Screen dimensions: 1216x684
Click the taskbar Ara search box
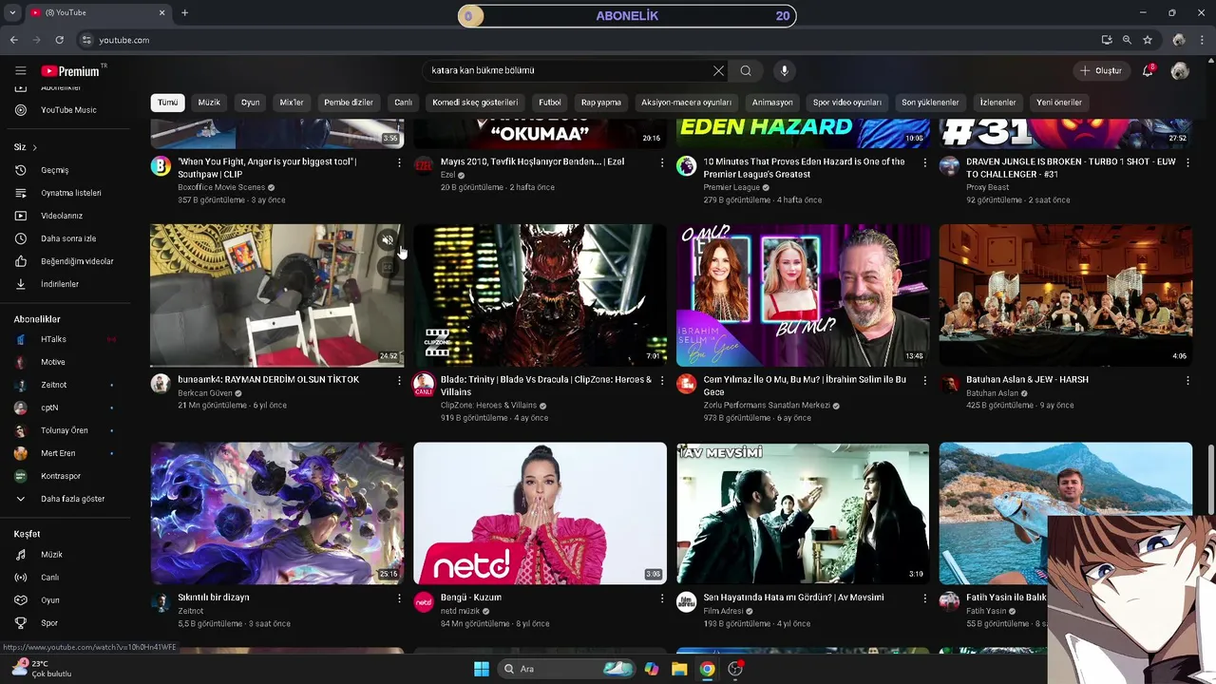pyautogui.click(x=566, y=669)
